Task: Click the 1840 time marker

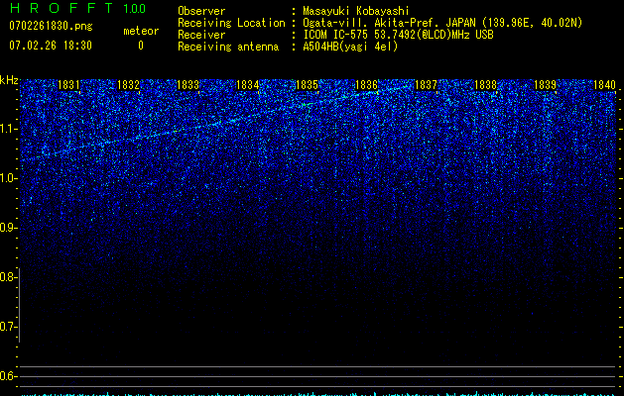Action: [604, 85]
